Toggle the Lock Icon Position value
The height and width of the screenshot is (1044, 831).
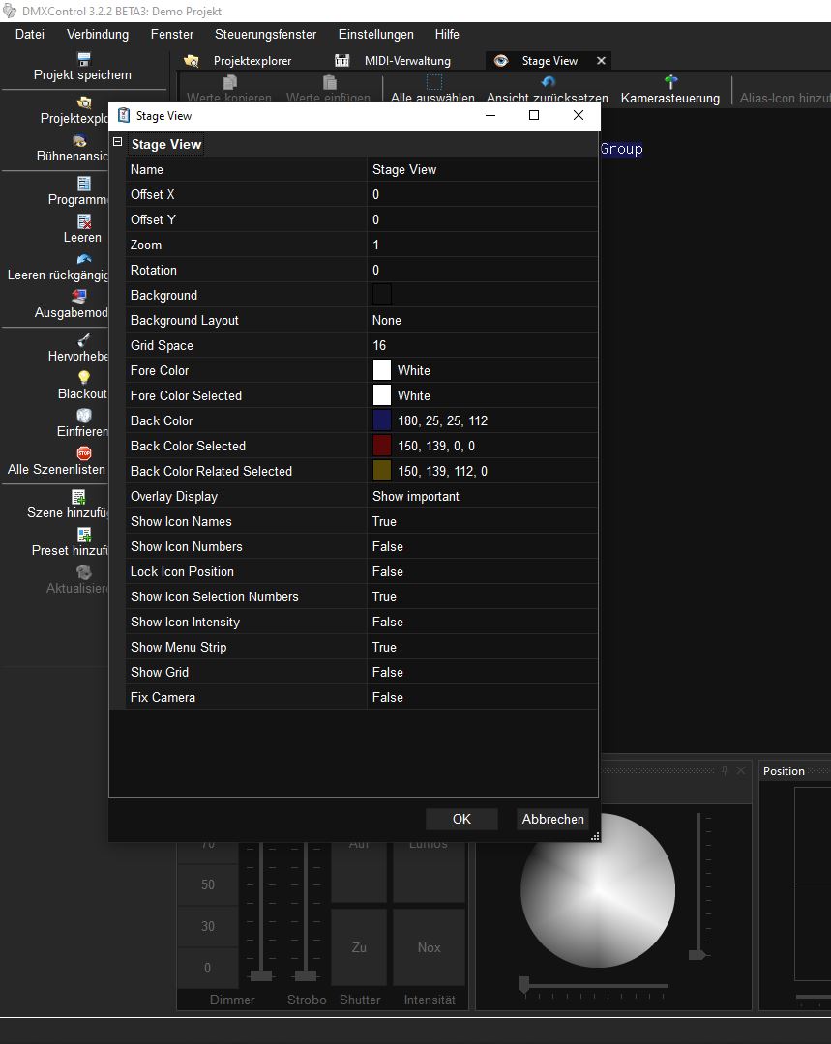[x=482, y=571]
